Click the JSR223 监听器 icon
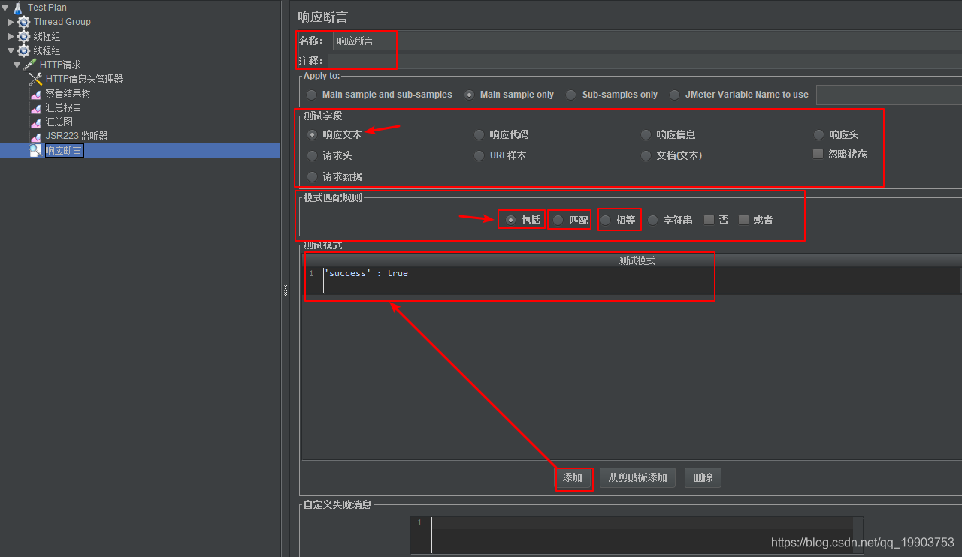The width and height of the screenshot is (962, 557). click(x=35, y=136)
